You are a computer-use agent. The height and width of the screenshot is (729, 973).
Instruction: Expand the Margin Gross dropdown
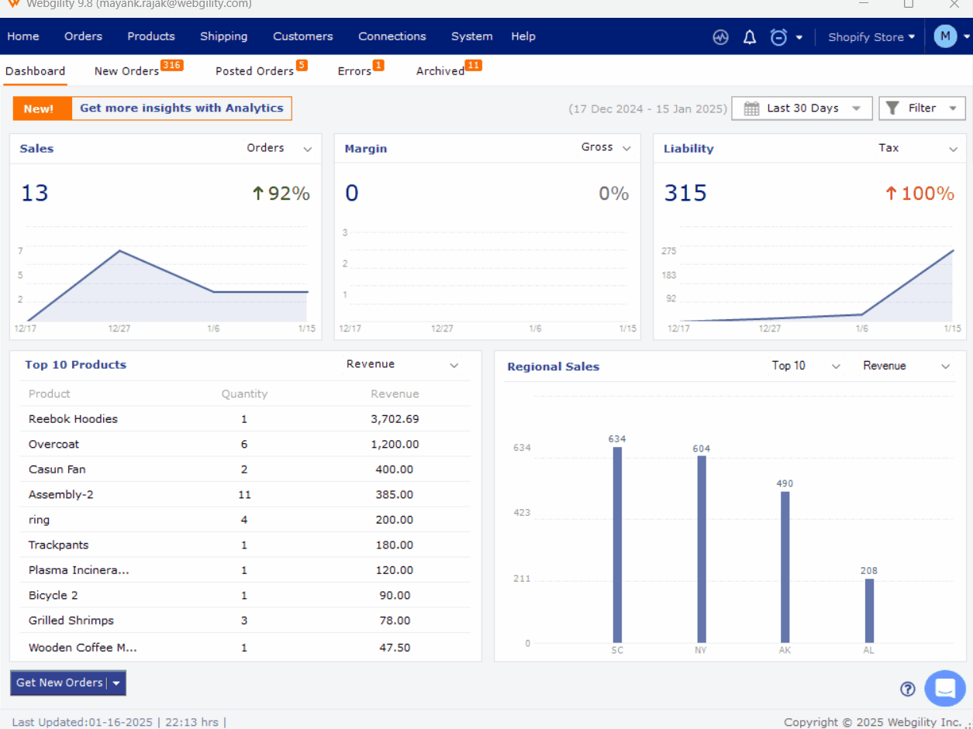(626, 148)
